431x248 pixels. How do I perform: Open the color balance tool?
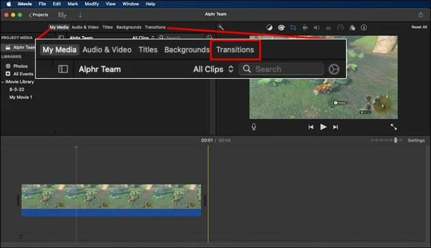[x=269, y=27]
